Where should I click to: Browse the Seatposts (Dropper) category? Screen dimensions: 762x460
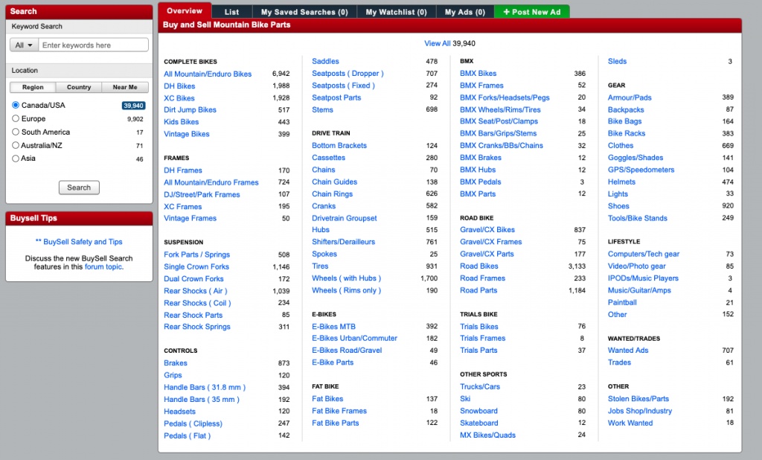[x=348, y=74]
